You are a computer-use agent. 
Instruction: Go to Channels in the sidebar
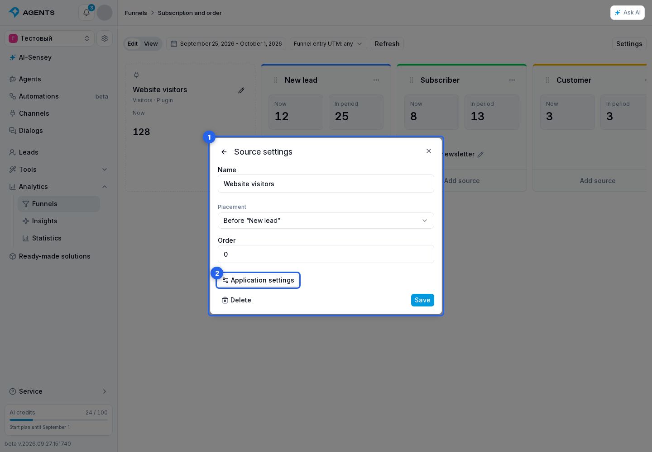click(59, 113)
